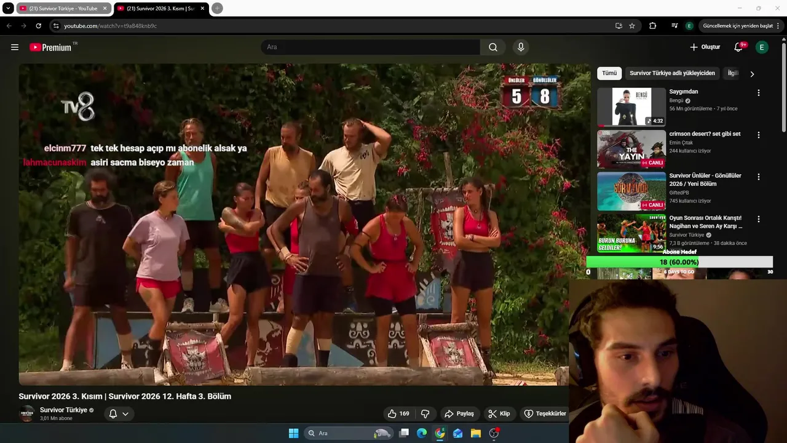This screenshot has height=443, width=787.
Task: Bookmark this page with the star
Action: [632, 26]
